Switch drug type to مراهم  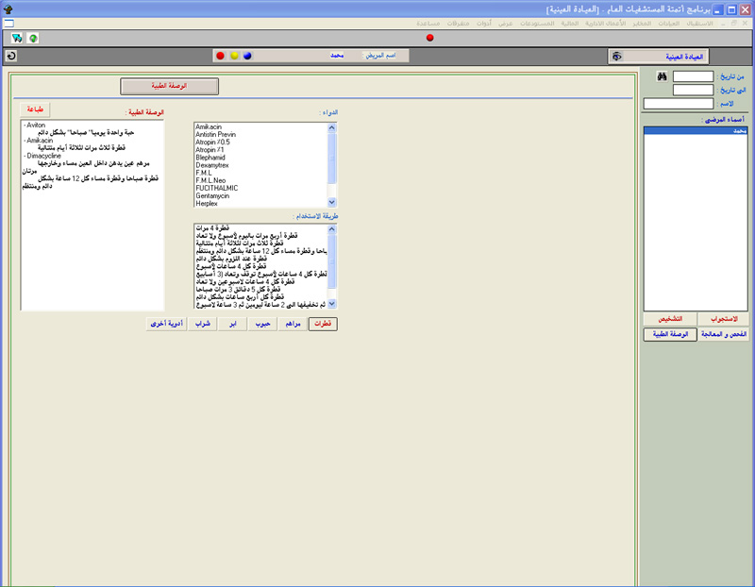pyautogui.click(x=293, y=324)
